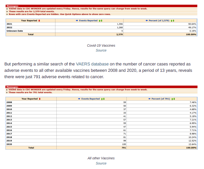Click green sort arrows beside Percent (of 791)

(x=173, y=99)
